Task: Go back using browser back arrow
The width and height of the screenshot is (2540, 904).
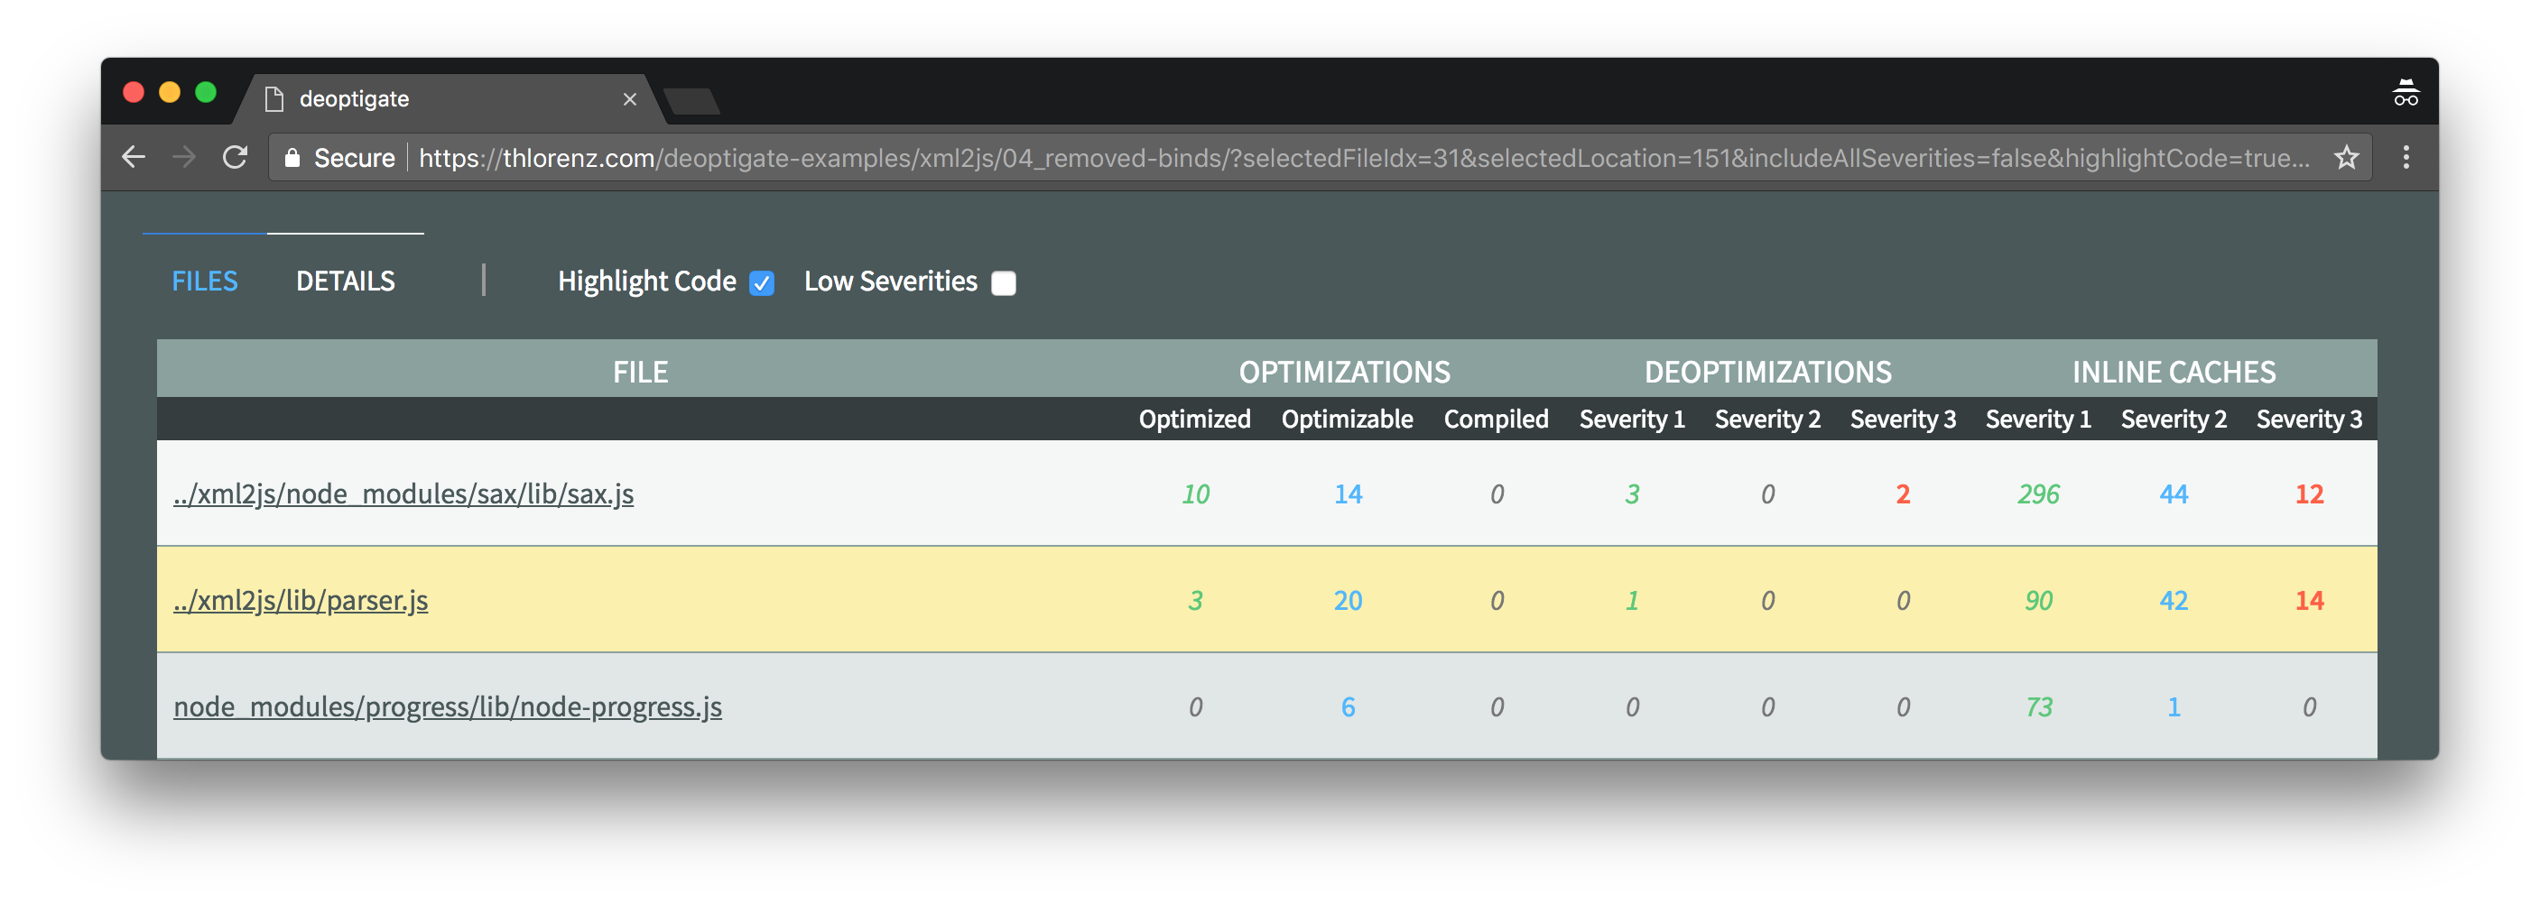Action: pos(133,157)
